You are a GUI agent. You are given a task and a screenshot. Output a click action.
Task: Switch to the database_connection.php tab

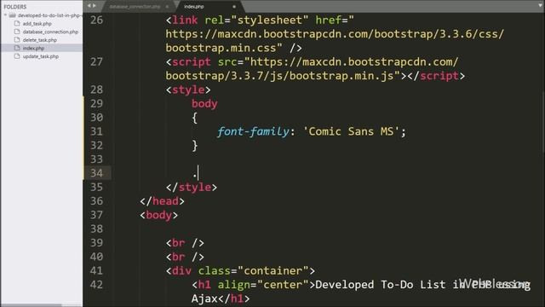(x=135, y=7)
